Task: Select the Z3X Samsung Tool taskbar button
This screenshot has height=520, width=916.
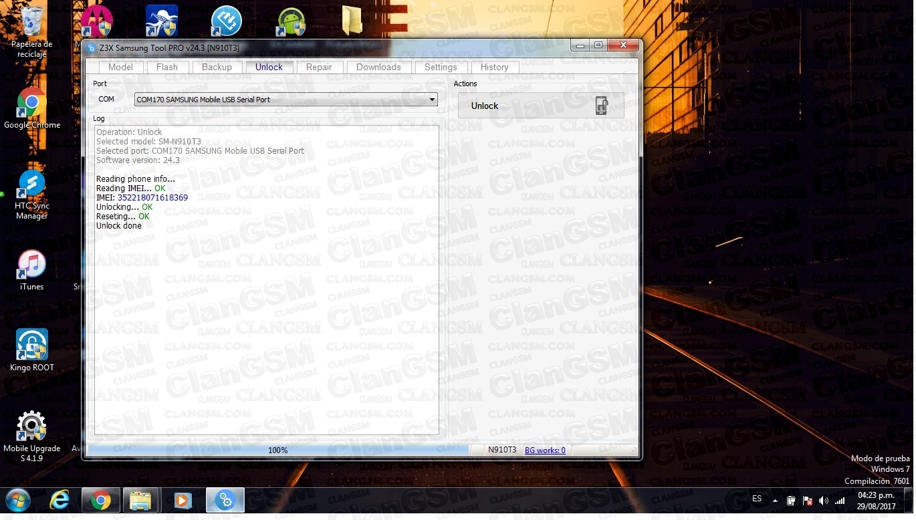Action: 225,501
